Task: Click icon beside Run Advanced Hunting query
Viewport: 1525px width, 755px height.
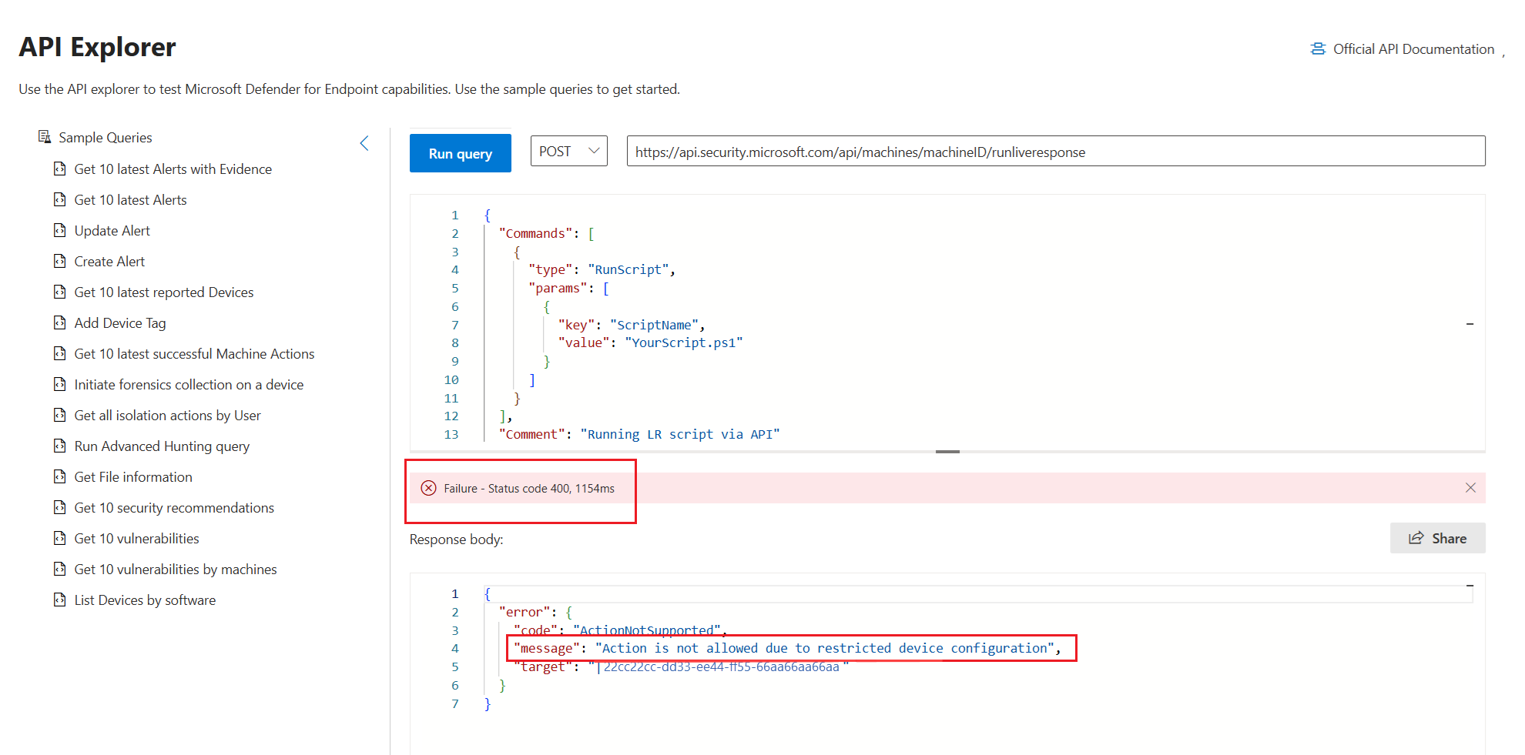Action: click(x=60, y=446)
